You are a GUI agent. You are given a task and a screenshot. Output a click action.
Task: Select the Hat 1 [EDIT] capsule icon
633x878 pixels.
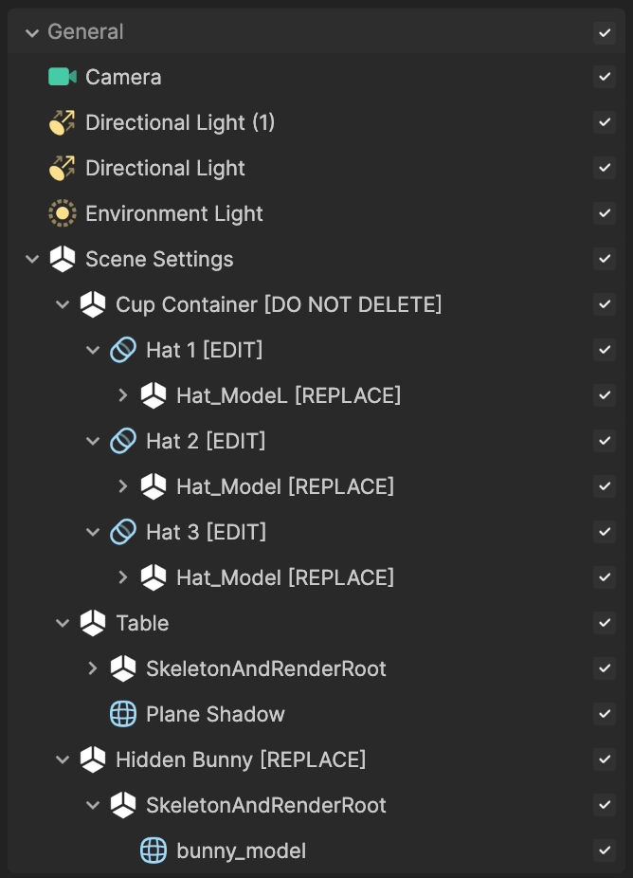tap(123, 350)
